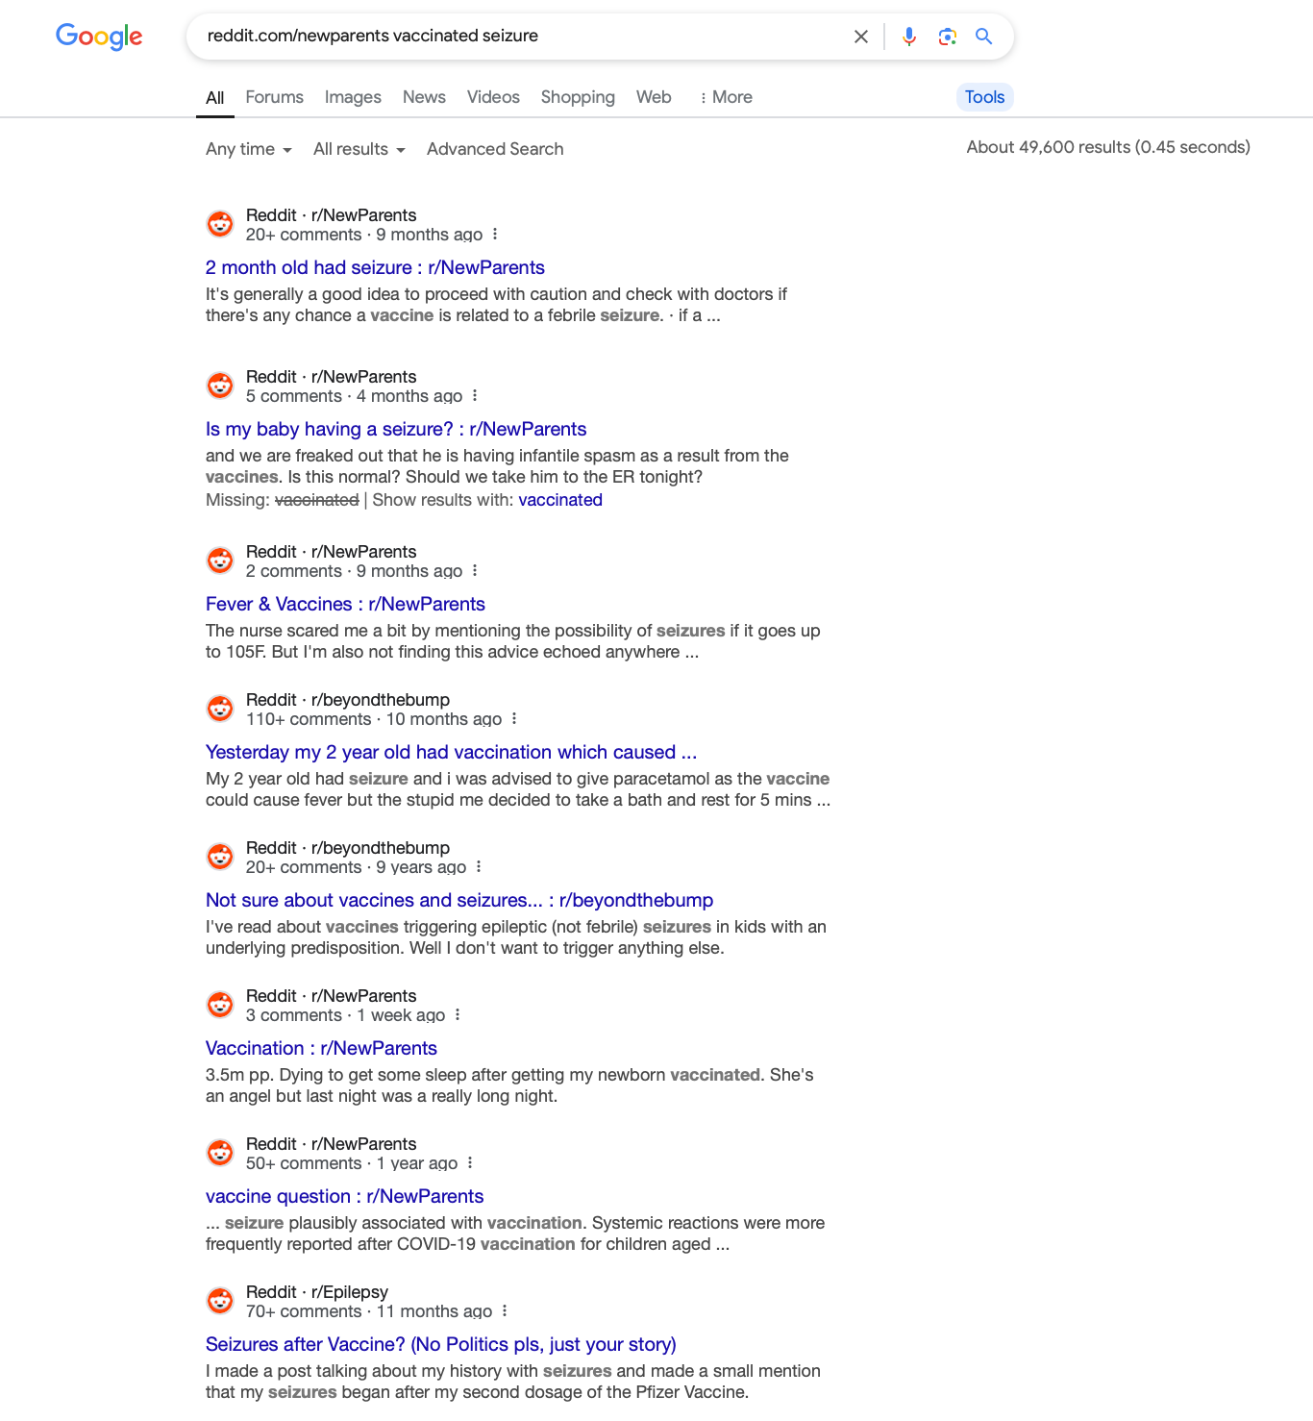The width and height of the screenshot is (1313, 1421).
Task: Click Reddit favicon beside 'Fever & Vaccines' result
Action: pyautogui.click(x=220, y=561)
